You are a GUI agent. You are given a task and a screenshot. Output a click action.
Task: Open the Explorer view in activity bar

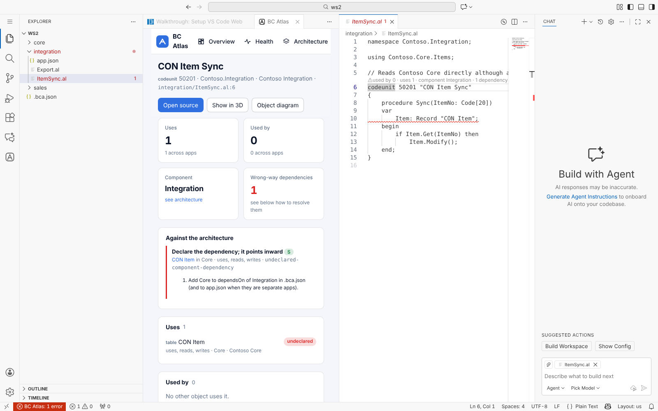click(x=10, y=39)
